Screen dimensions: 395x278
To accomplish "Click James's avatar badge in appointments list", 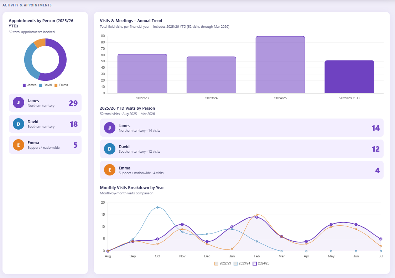I will click(18, 103).
